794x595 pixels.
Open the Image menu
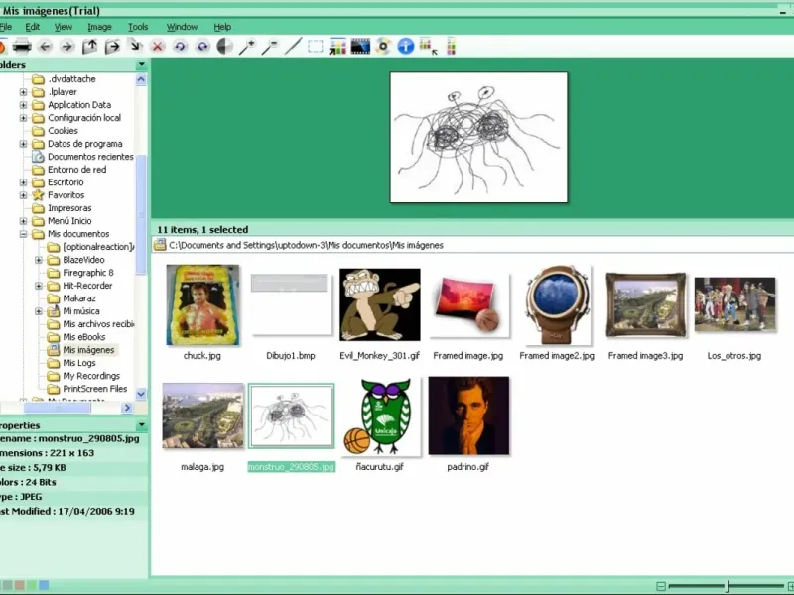[x=99, y=27]
